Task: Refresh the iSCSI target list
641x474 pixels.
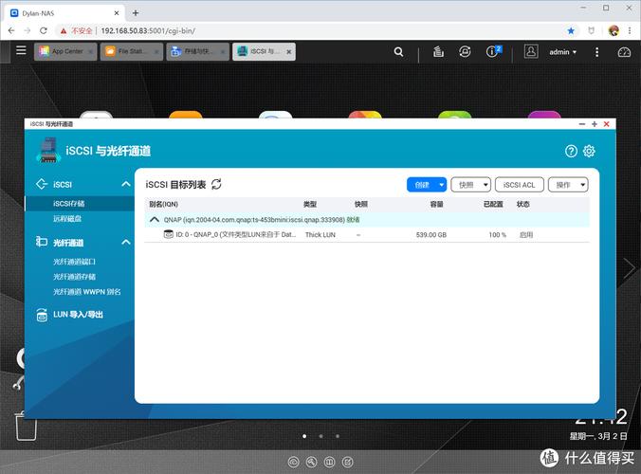Action: (x=216, y=185)
